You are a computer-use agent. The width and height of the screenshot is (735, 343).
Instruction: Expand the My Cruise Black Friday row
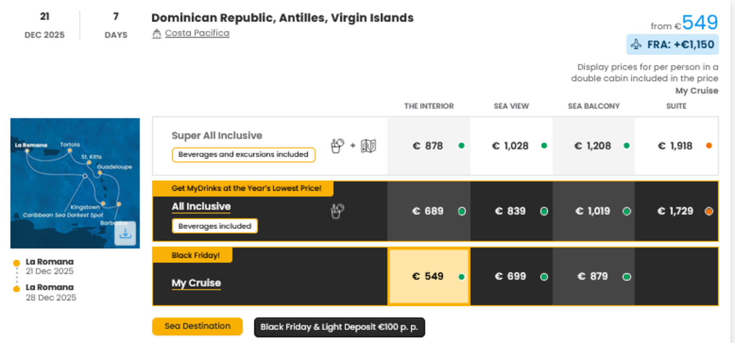(196, 283)
